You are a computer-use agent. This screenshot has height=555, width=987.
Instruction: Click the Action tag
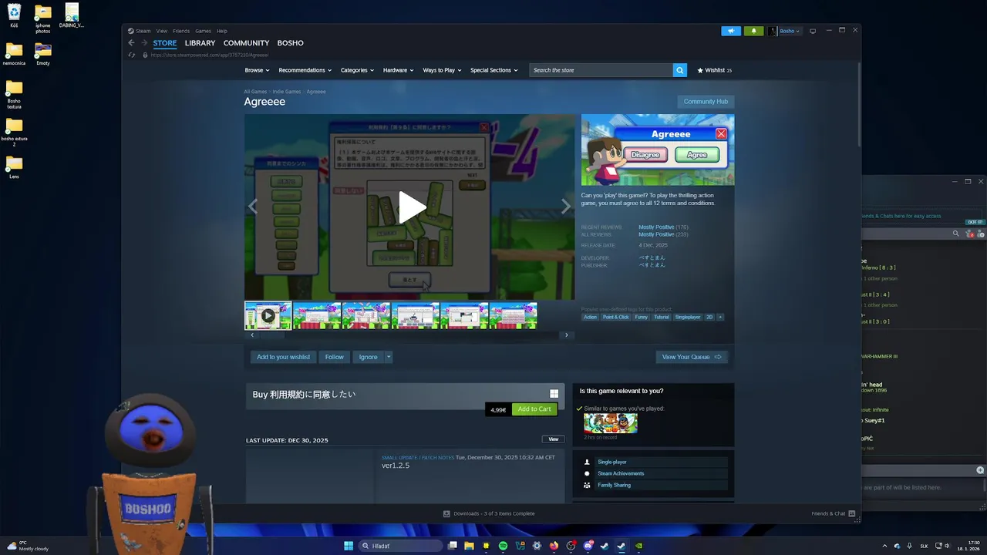click(590, 317)
